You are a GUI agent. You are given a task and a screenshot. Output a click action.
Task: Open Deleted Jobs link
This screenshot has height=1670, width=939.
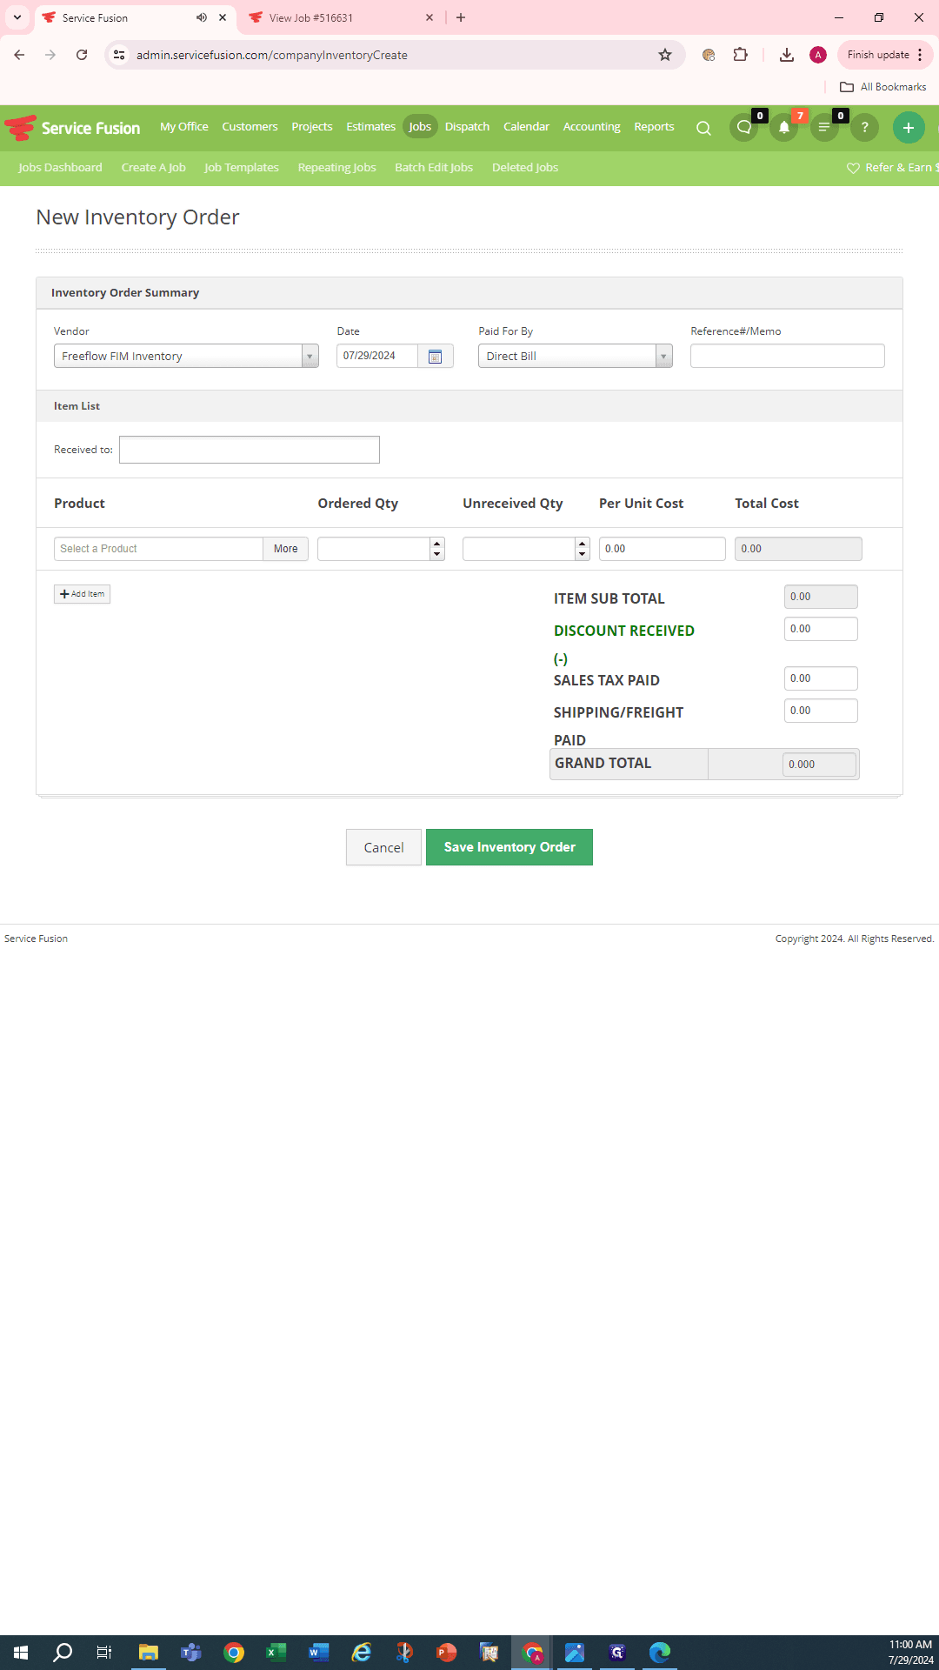coord(525,168)
